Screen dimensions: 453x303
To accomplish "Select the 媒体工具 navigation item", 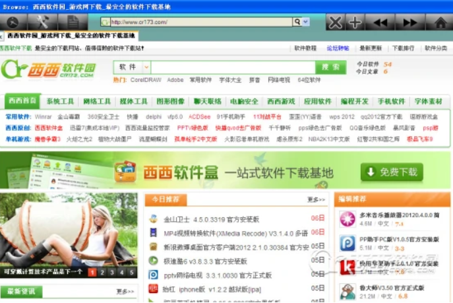I will pos(133,101).
